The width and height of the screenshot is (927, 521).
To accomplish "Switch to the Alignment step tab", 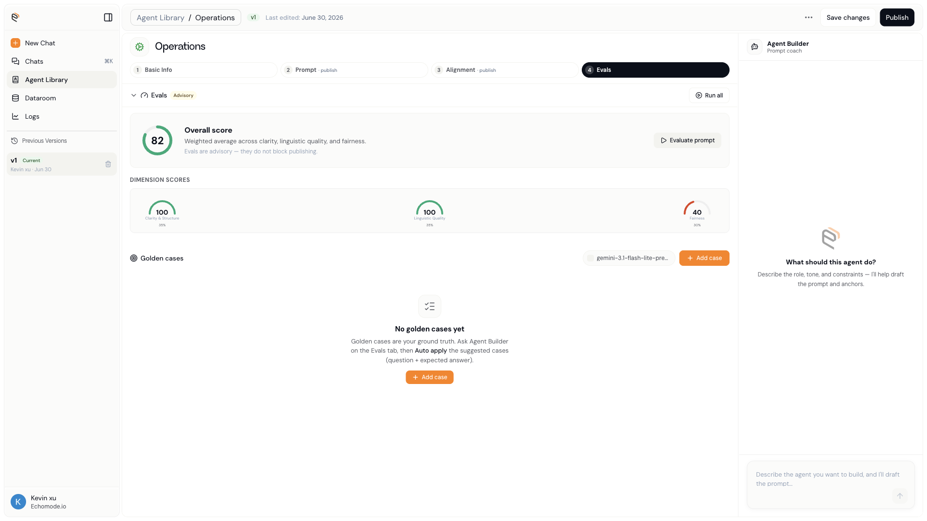I will coord(505,70).
